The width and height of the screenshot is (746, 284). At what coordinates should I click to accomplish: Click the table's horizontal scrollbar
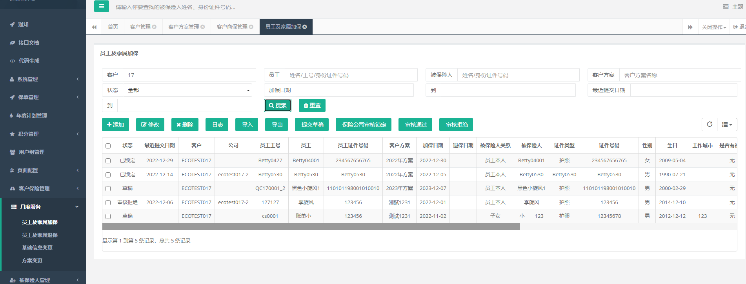coord(311,226)
